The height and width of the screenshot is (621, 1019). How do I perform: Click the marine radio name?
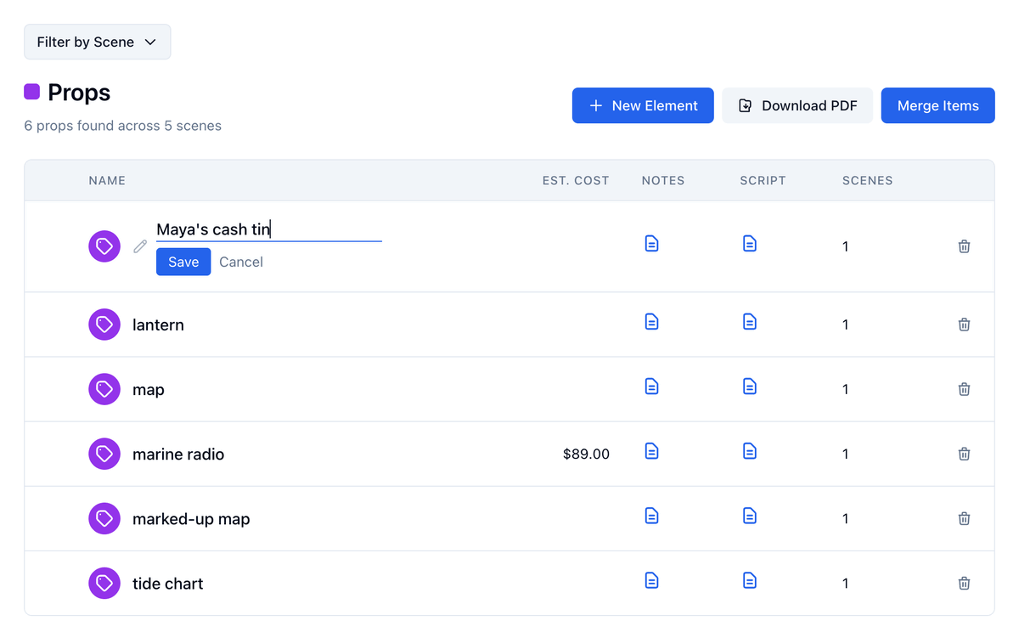pyautogui.click(x=178, y=454)
